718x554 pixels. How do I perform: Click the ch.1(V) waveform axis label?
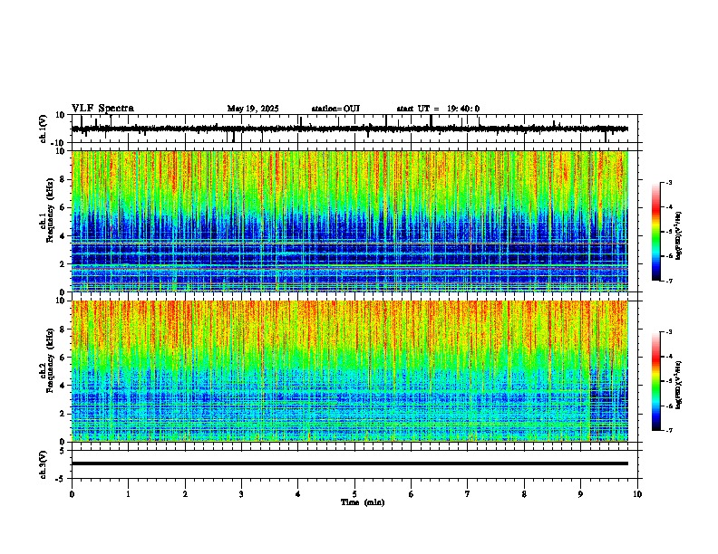44,129
